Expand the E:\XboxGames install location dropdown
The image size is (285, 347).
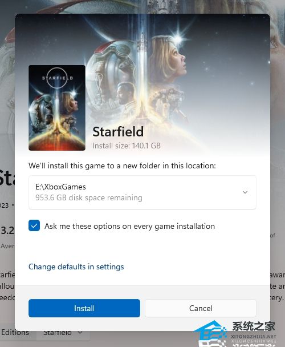[142, 192]
